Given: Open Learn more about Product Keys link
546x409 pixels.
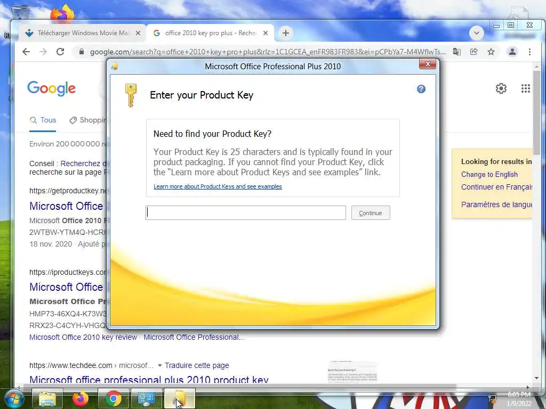Looking at the screenshot, I should pyautogui.click(x=218, y=186).
